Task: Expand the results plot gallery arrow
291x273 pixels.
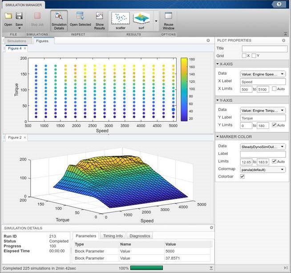Action: (156, 21)
